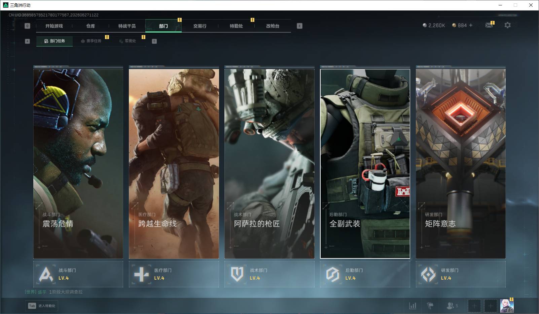This screenshot has width=539, height=314.
Task: Select the 部门 tab
Action: coord(164,26)
